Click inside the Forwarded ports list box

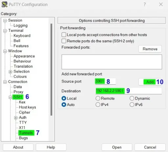(x=112, y=62)
